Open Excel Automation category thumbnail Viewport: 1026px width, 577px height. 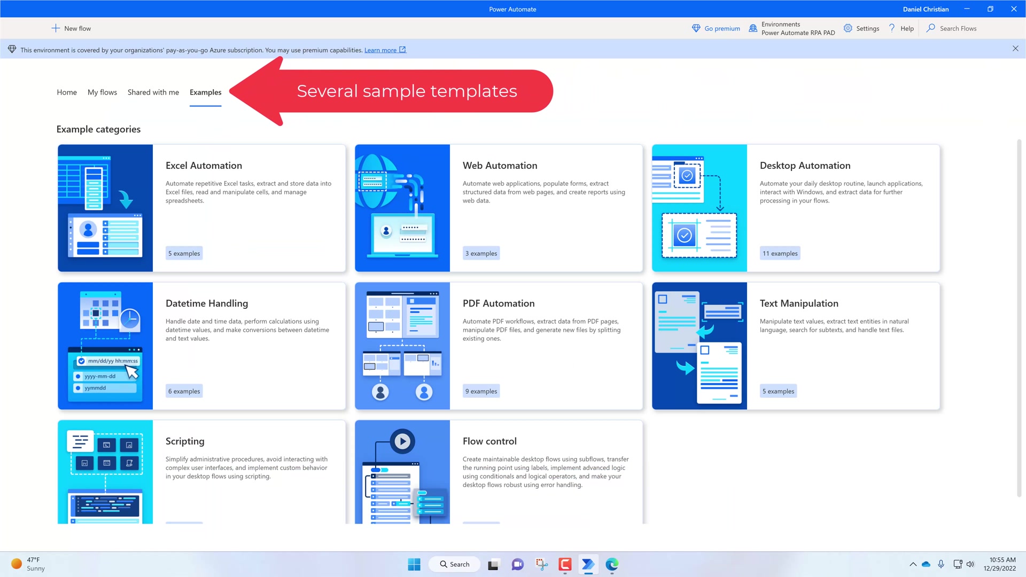[x=105, y=208]
